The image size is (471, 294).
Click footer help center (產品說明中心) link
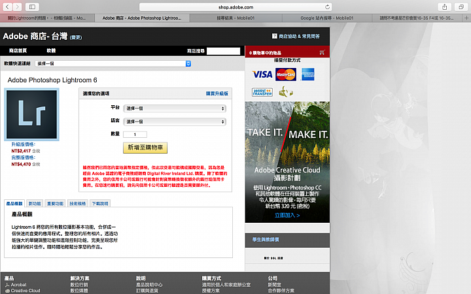click(x=149, y=285)
